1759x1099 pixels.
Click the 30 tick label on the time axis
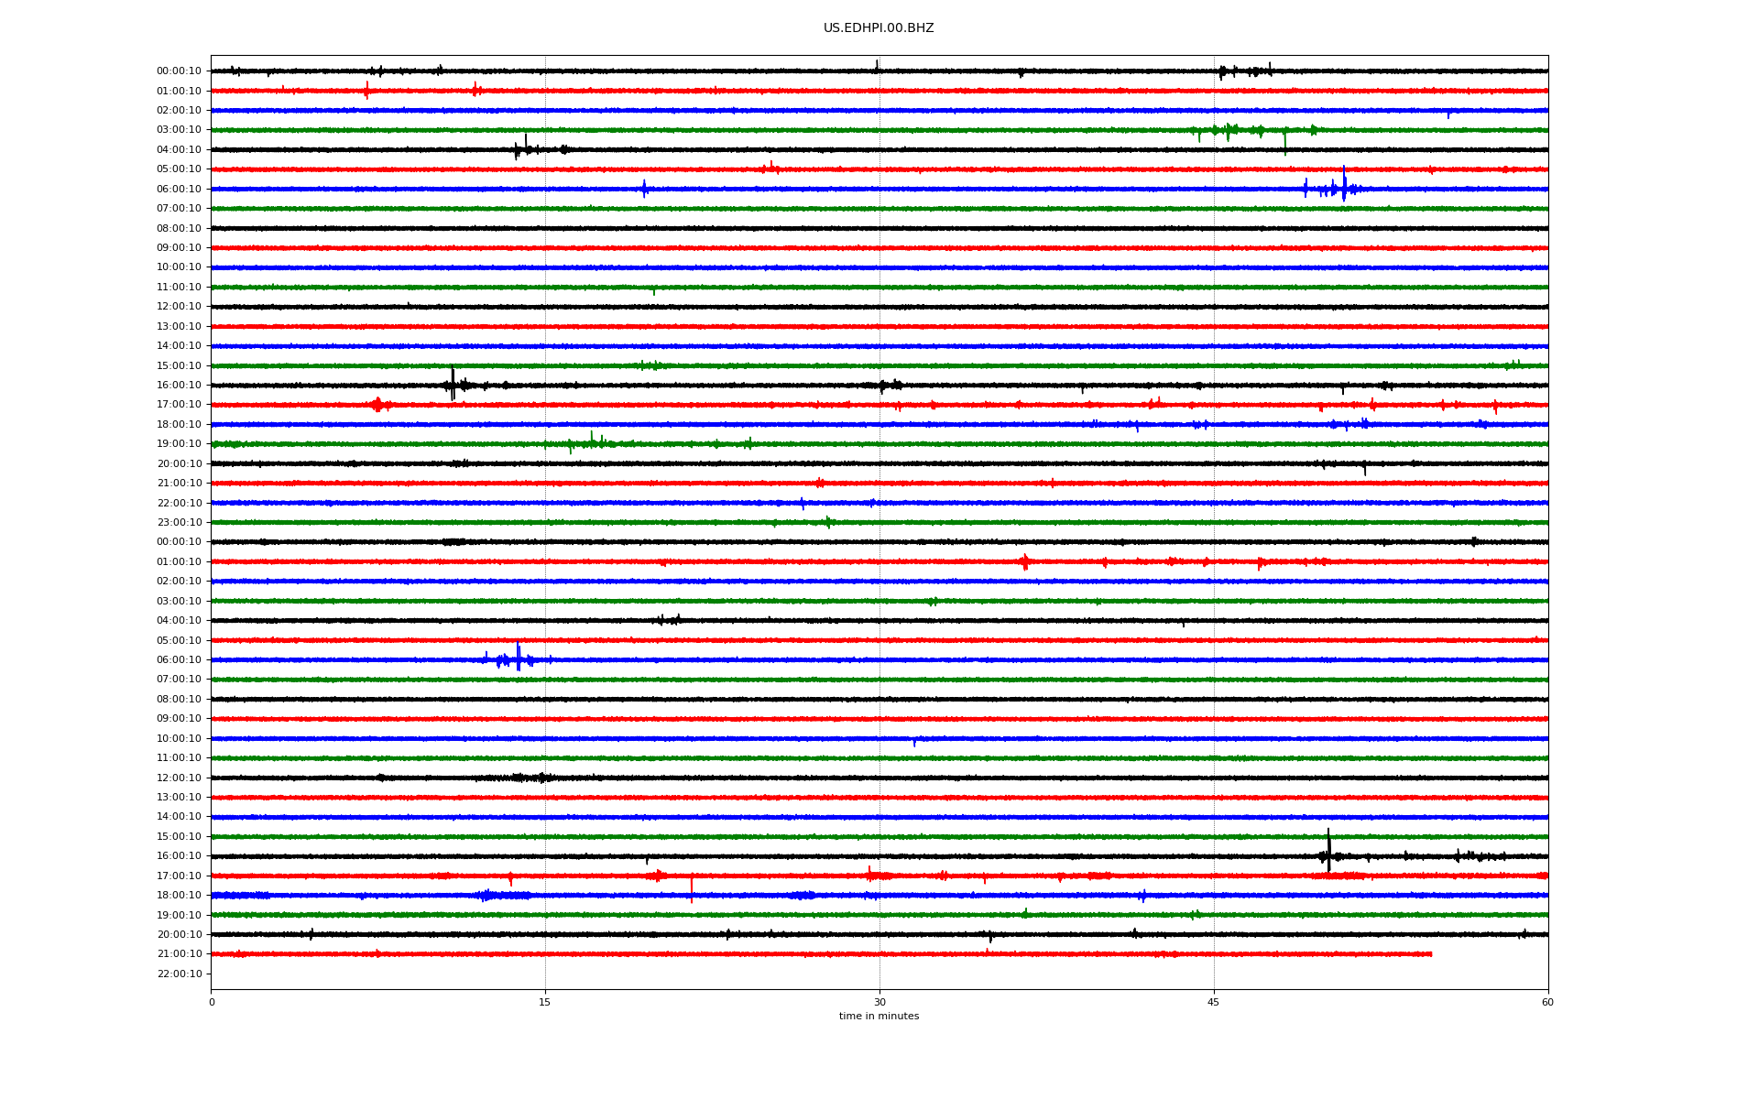[x=879, y=1002]
